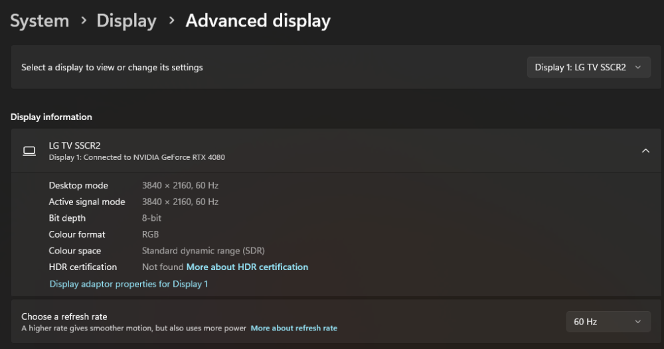Click the 8-bit Bit depth value
Viewport: 664px width, 349px height.
pyautogui.click(x=151, y=218)
